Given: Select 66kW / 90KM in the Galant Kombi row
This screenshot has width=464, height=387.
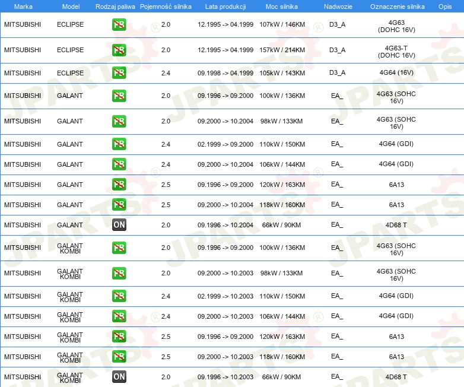Looking at the screenshot, I should point(281,377).
